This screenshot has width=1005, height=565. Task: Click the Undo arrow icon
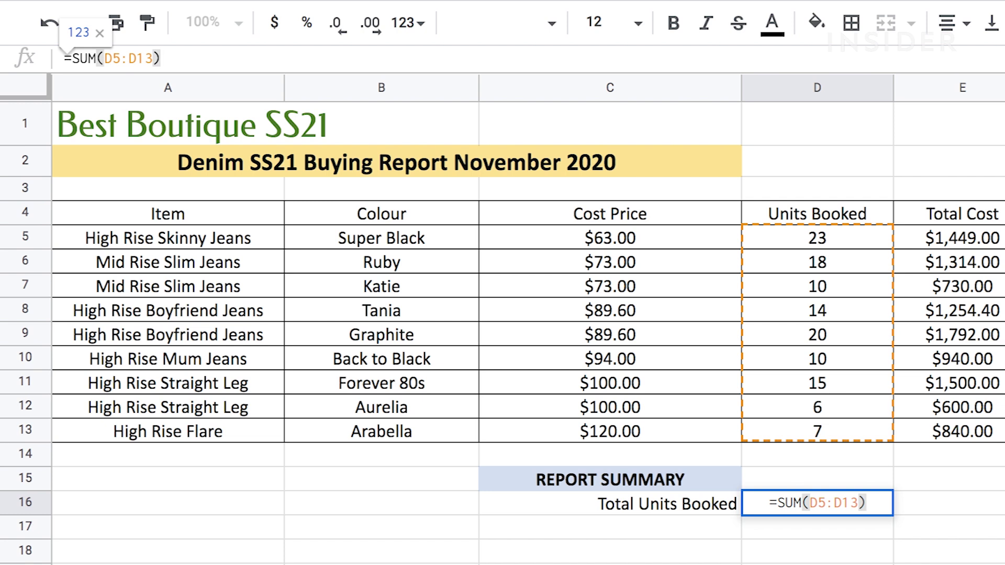49,23
